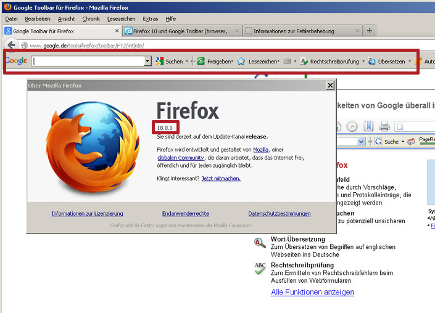Go back with the browser back arrow
435x313 pixels.
11,45
